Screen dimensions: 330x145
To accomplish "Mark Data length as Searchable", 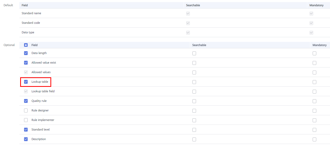I will [x=194, y=53].
